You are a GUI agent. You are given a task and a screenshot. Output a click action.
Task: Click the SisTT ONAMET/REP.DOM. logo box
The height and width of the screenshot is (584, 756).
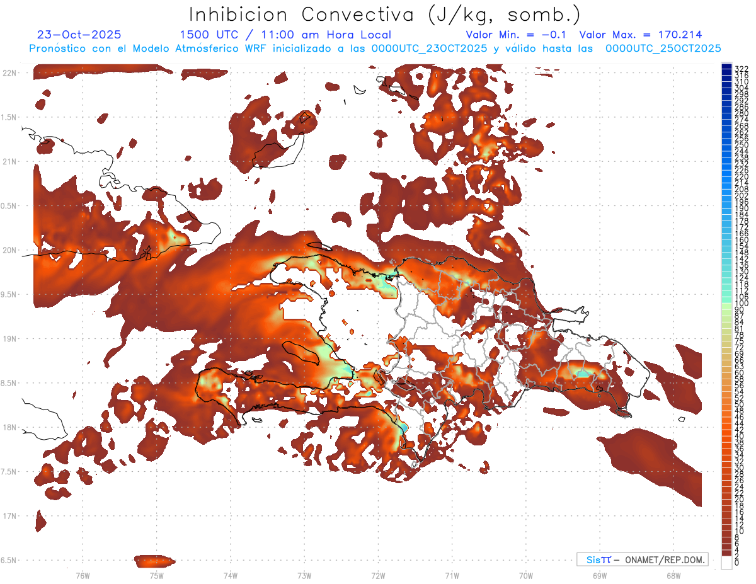click(x=642, y=559)
